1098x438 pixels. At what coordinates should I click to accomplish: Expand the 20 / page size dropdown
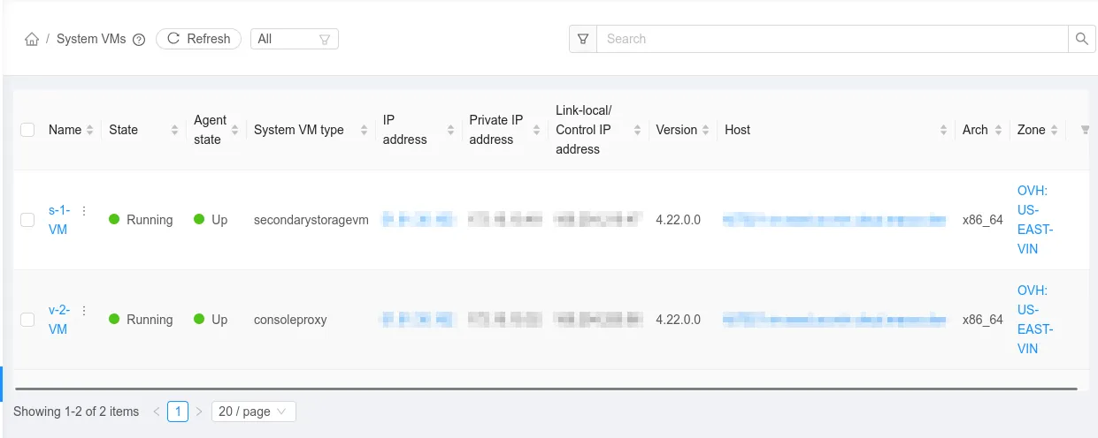pyautogui.click(x=253, y=412)
